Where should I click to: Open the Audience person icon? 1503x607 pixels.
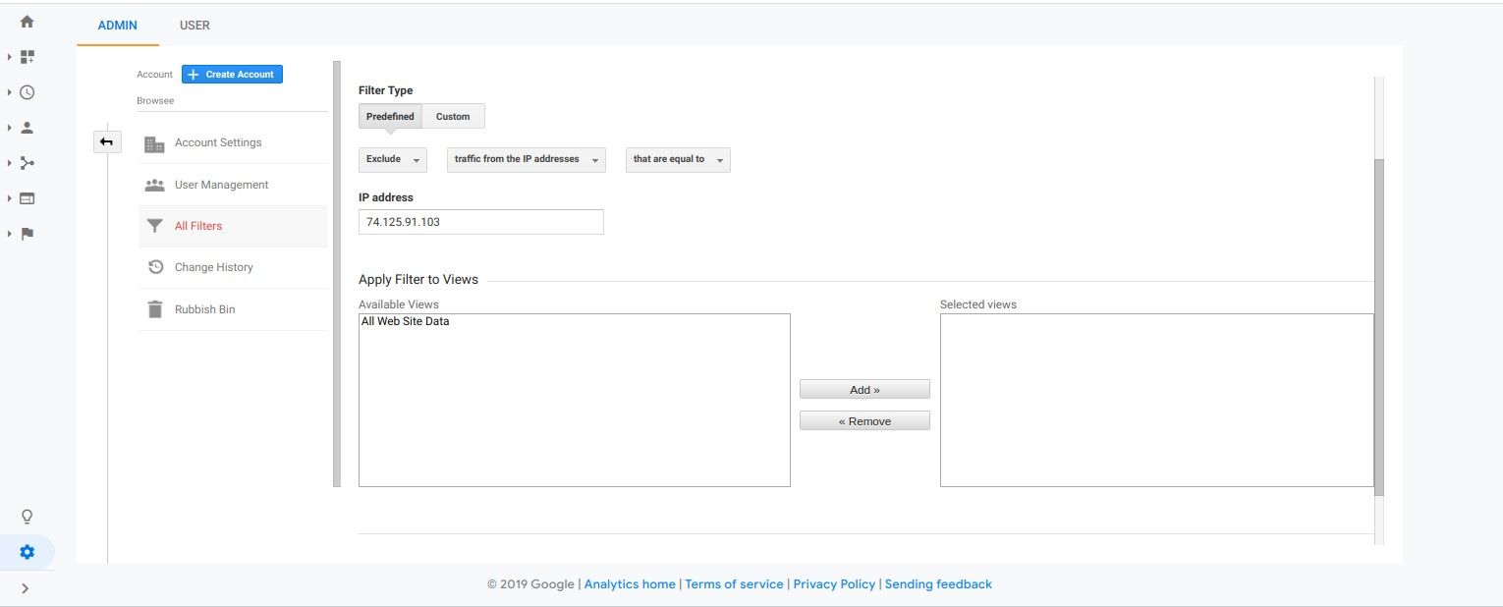[28, 128]
